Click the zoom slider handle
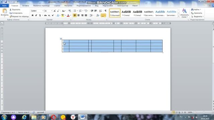Screen dimensions: 214x120 click(204, 112)
